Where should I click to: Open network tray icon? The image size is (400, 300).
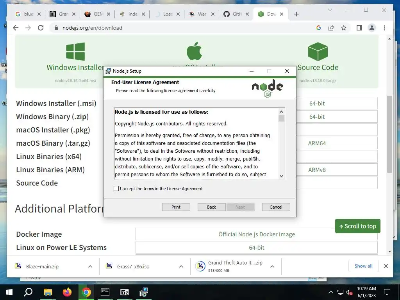point(340,292)
